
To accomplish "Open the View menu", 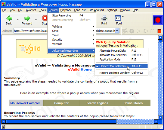I will pyautogui.click(x=12, y=10).
